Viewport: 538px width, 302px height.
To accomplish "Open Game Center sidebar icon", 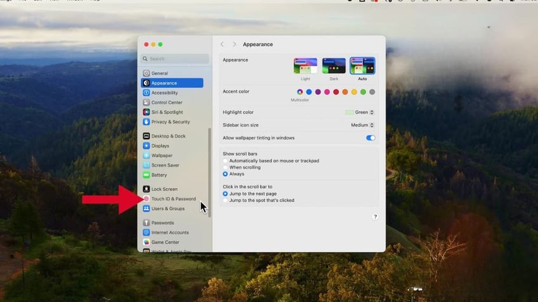I will pyautogui.click(x=146, y=242).
